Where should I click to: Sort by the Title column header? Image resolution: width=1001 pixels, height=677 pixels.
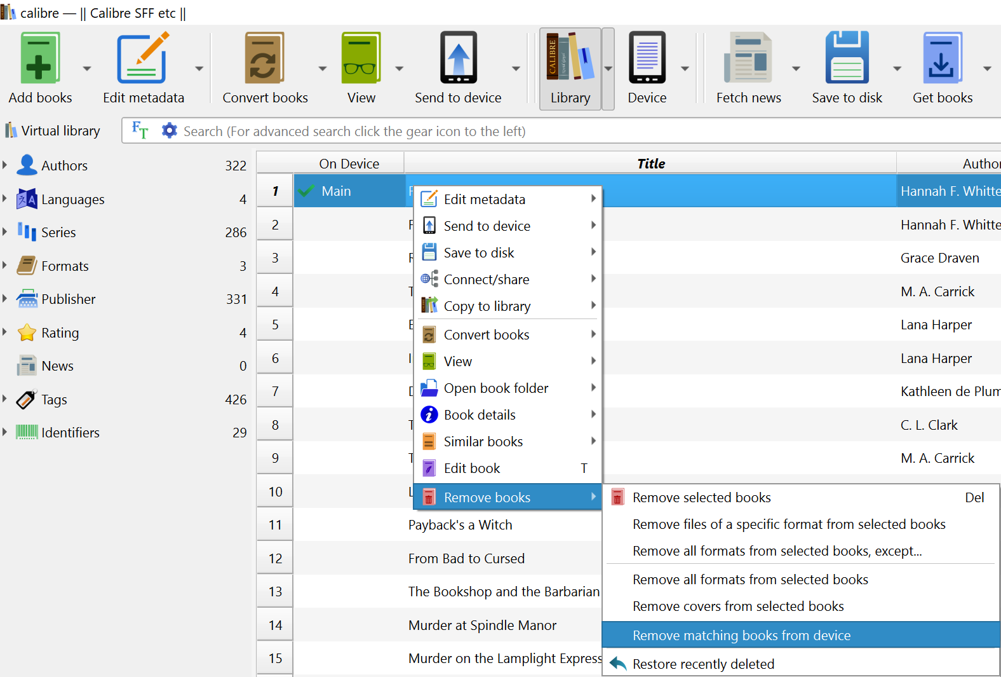(x=650, y=163)
